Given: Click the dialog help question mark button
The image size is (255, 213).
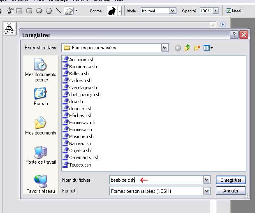Looking at the screenshot, I should click(234, 35).
